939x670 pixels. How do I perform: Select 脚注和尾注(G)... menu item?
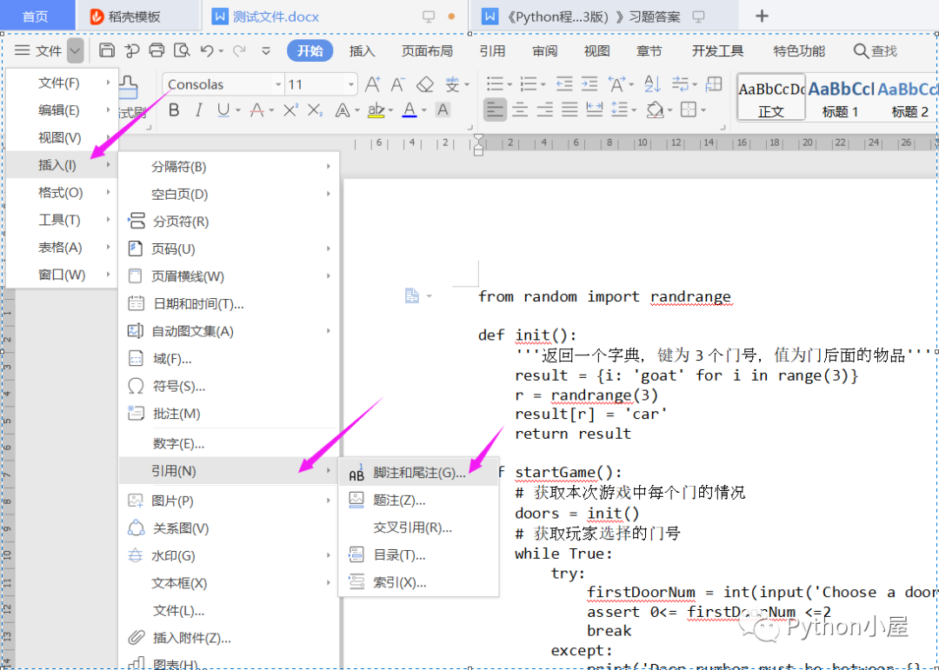pos(418,473)
